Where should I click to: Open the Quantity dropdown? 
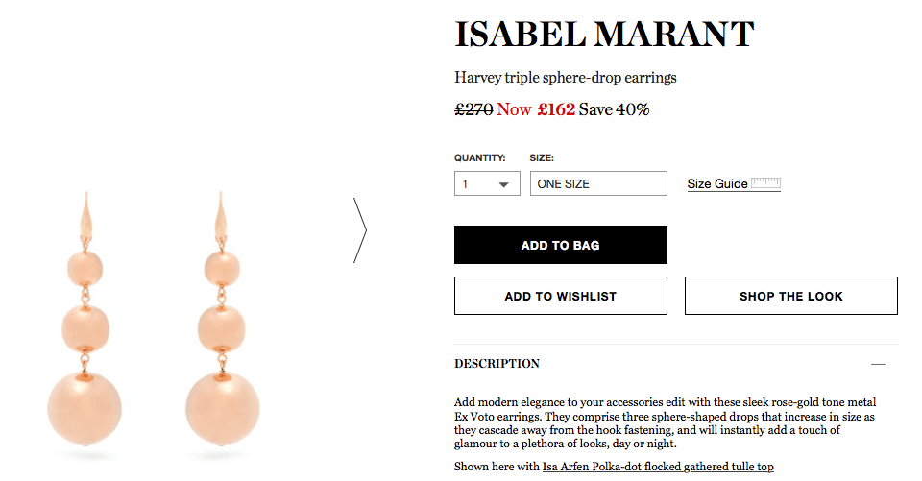coord(487,183)
